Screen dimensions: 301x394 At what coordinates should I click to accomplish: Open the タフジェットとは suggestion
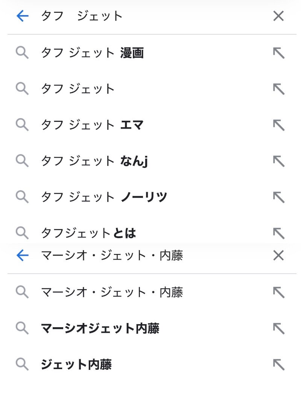(x=88, y=233)
